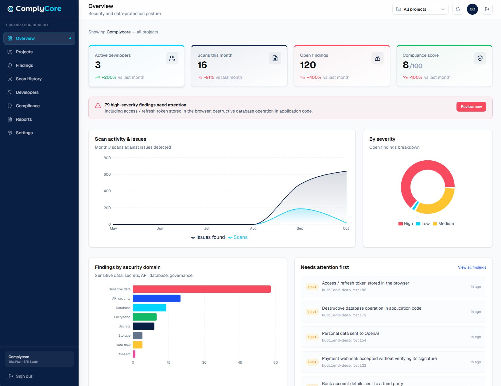The width and height of the screenshot is (501, 386).
Task: Toggle the Scans legend series
Action: point(238,237)
